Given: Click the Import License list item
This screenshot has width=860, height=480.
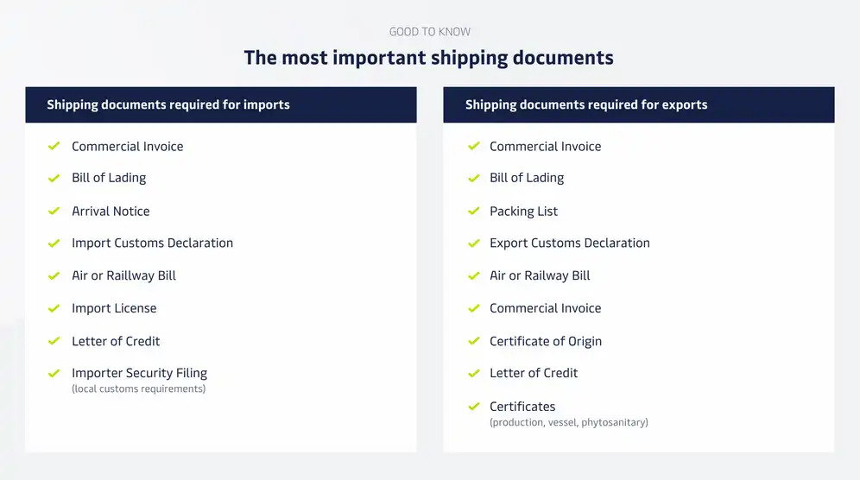Looking at the screenshot, I should [x=114, y=308].
